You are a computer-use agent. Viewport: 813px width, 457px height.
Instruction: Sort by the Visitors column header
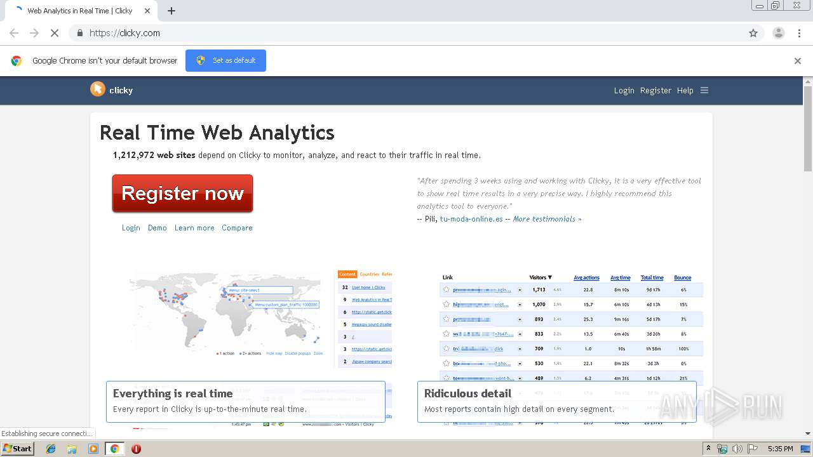(541, 277)
